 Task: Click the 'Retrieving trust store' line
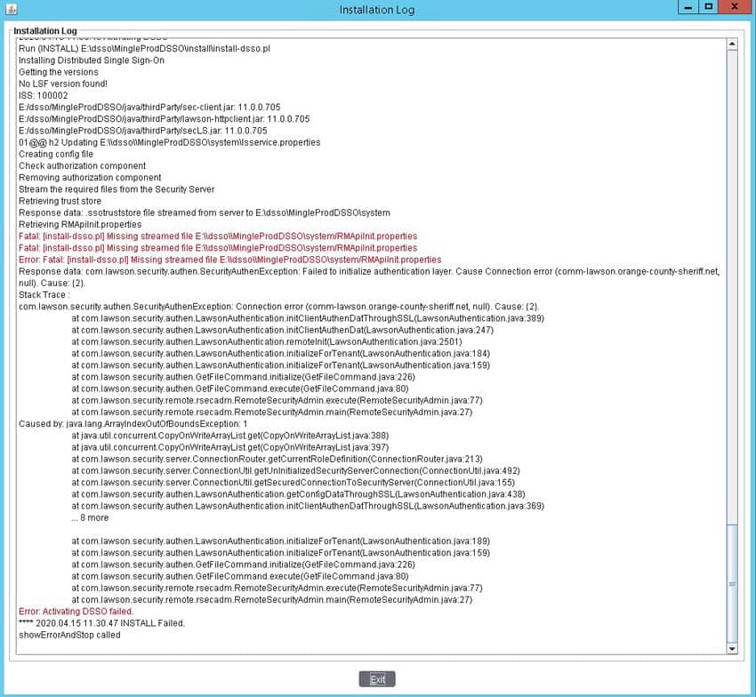60,201
